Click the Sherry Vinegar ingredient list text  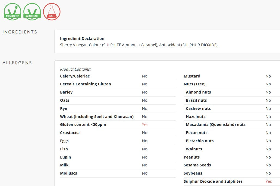pos(139,45)
